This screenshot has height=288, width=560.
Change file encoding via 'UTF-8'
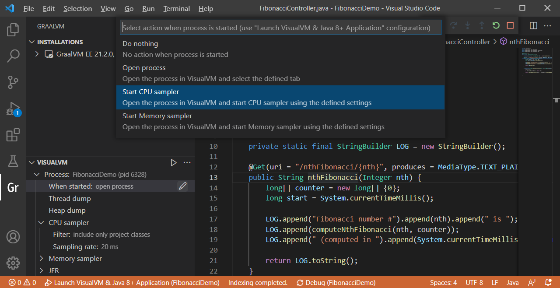coord(474,283)
